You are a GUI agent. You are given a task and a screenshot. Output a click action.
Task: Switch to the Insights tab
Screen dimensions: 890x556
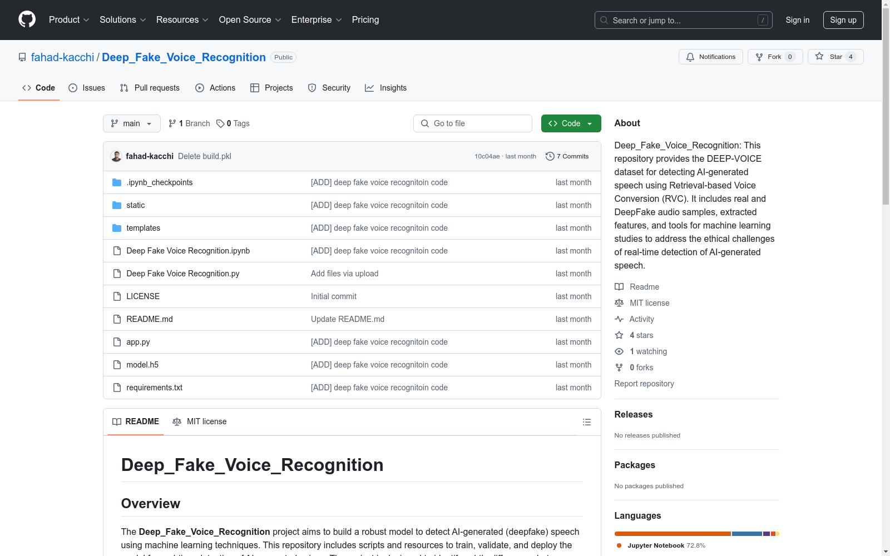[385, 88]
